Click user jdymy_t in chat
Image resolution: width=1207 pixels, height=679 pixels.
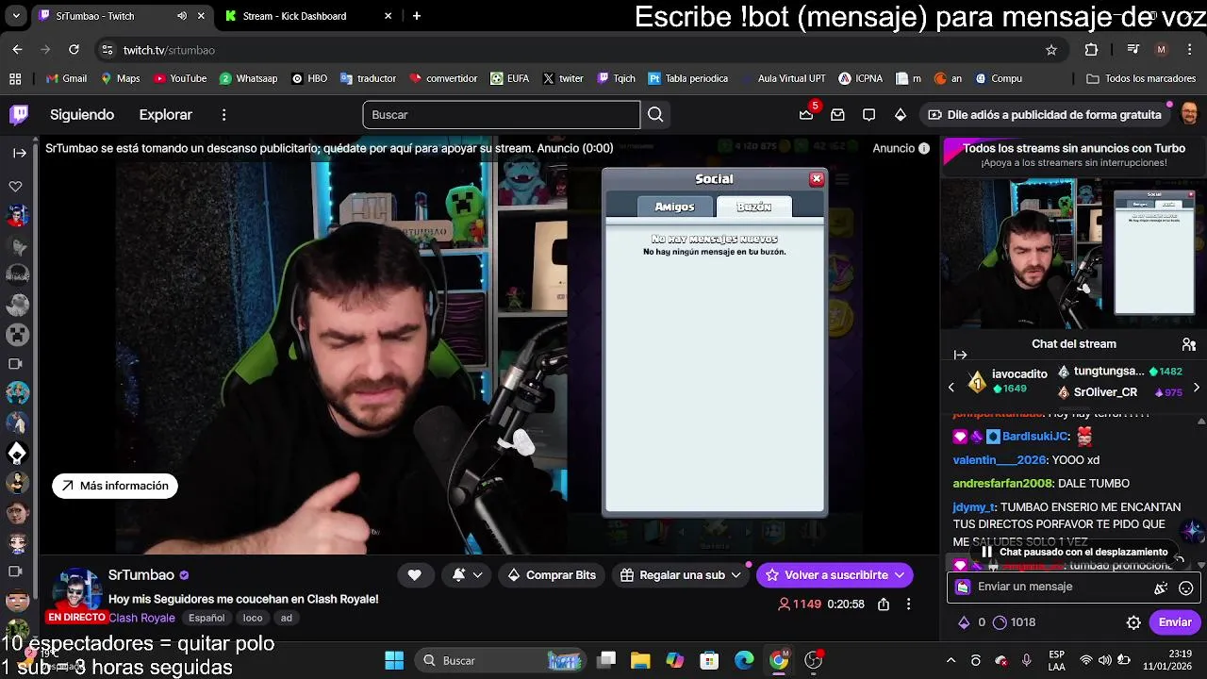pos(973,507)
